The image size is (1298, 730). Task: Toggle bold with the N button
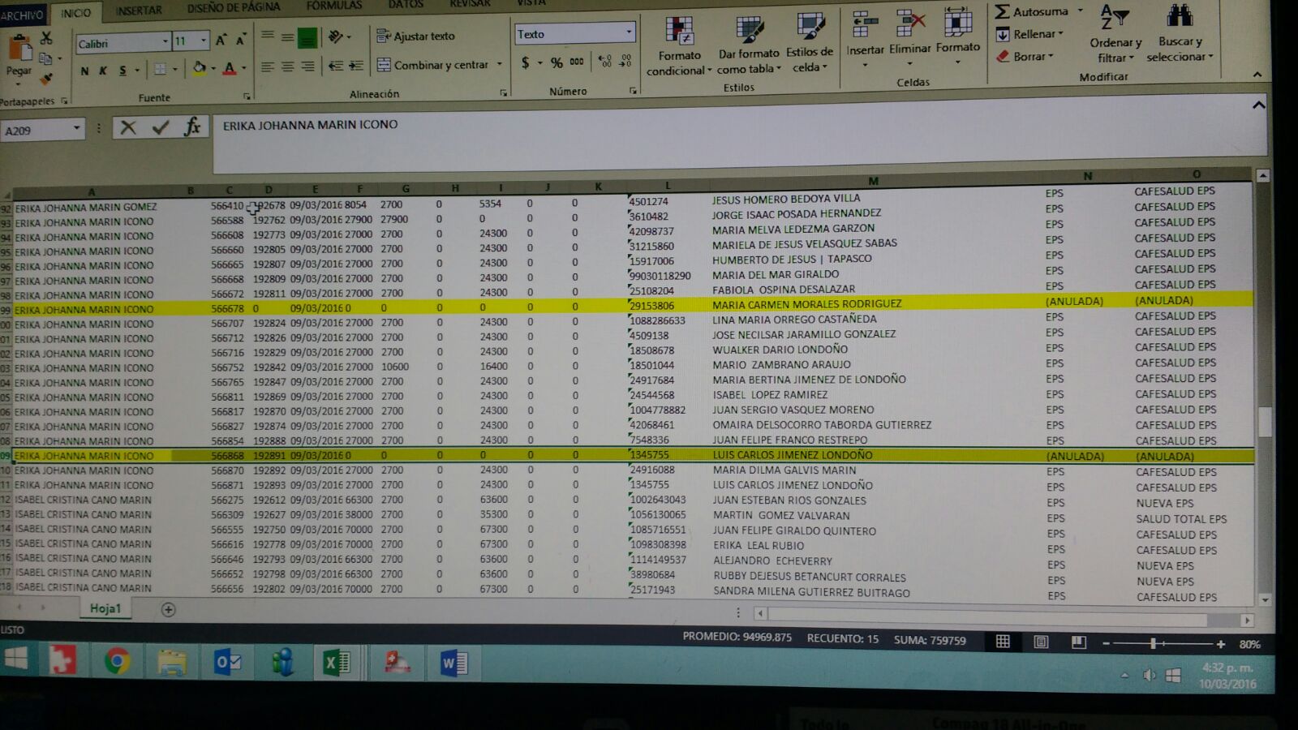[x=84, y=71]
